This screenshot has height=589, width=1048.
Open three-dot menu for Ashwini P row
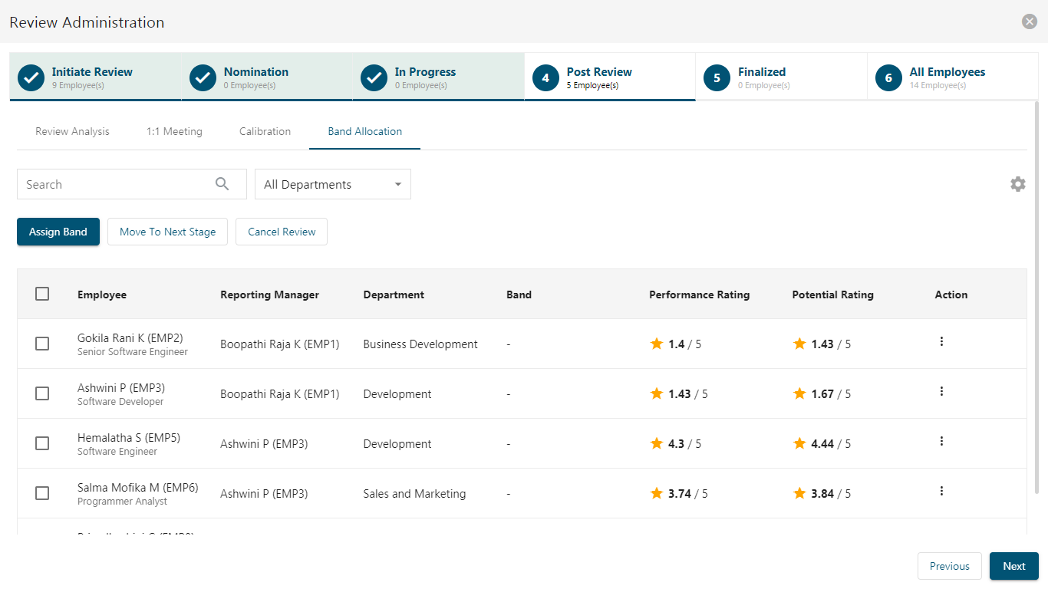coord(941,391)
